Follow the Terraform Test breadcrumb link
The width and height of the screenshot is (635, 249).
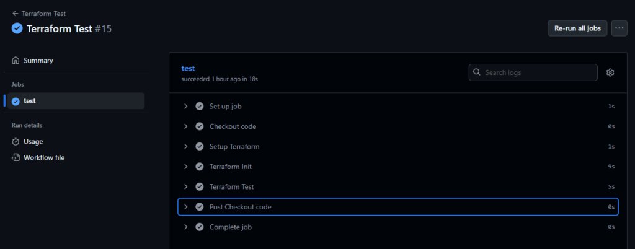pyautogui.click(x=43, y=14)
